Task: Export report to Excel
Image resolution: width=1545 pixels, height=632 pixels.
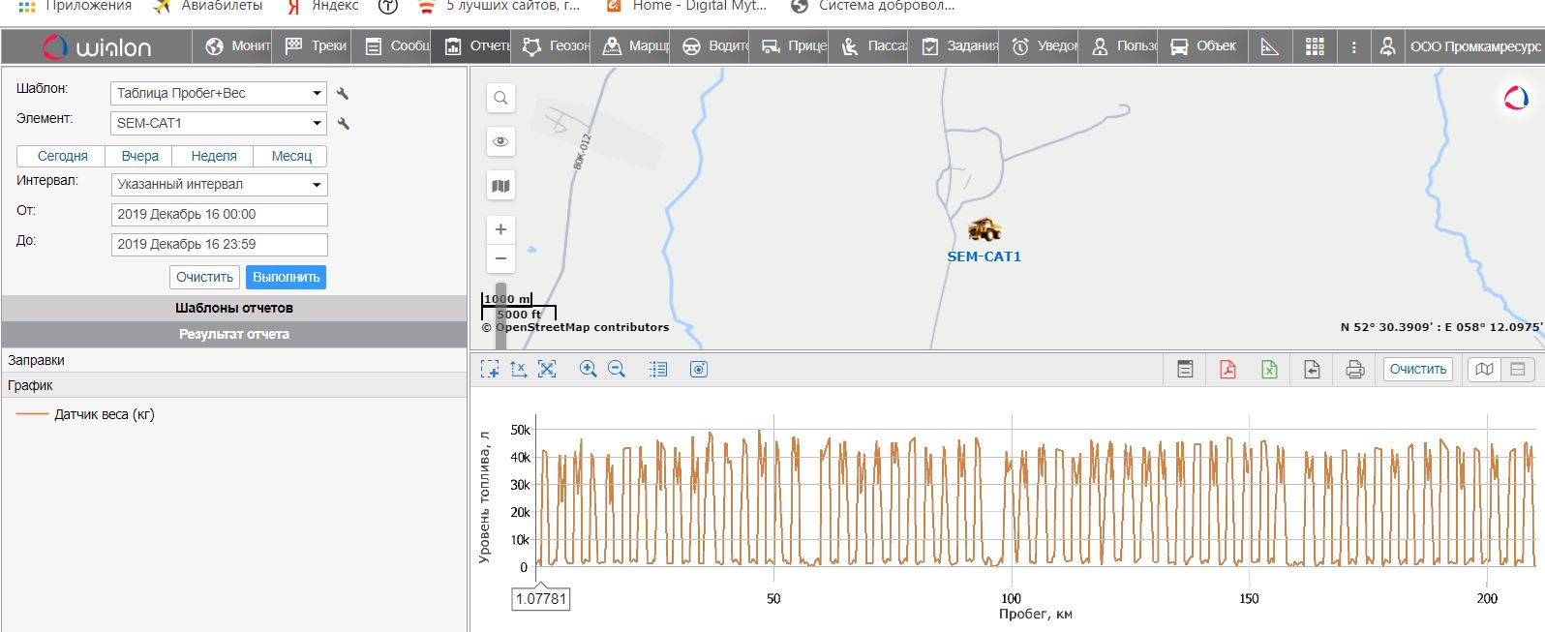Action: (1269, 369)
